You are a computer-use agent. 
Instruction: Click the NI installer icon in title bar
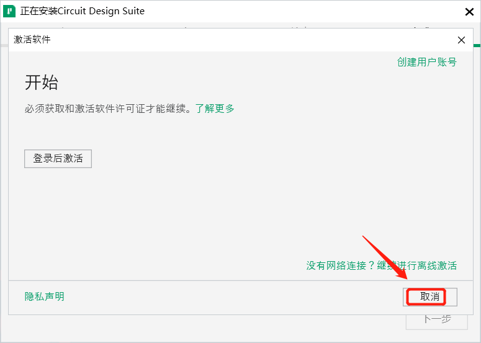[9, 11]
